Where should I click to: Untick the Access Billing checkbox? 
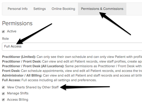pos(3,100)
